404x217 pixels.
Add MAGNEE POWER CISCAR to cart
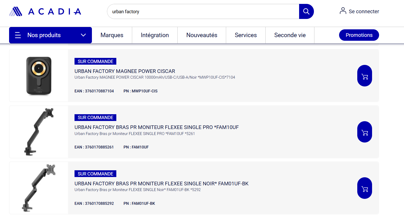(x=365, y=76)
